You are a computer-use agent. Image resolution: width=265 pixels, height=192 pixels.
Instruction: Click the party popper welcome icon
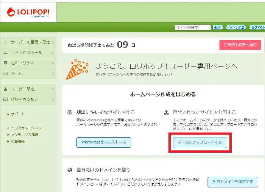(x=77, y=69)
